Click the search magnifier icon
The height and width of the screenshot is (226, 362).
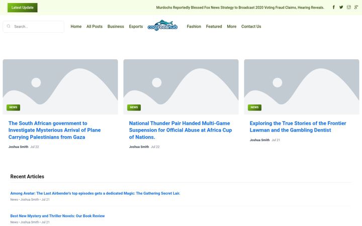point(9,26)
